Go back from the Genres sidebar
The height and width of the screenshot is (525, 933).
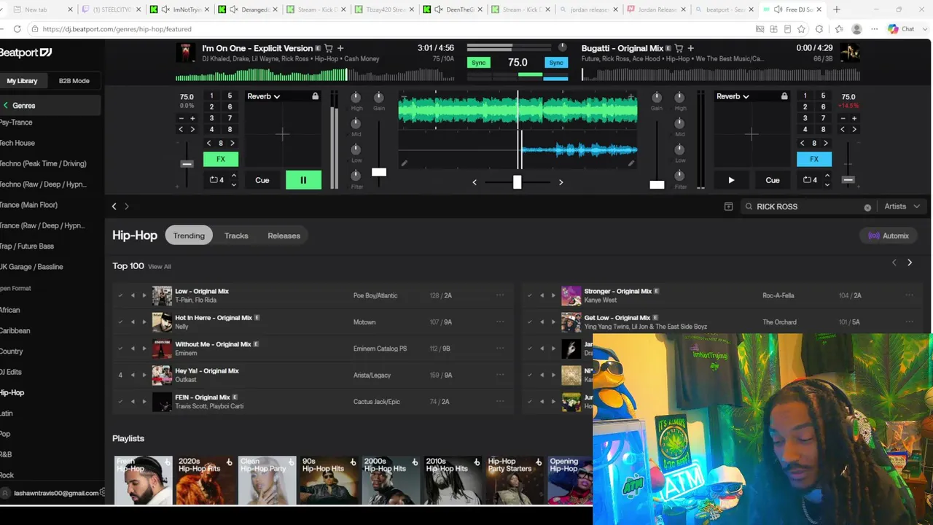(6, 106)
